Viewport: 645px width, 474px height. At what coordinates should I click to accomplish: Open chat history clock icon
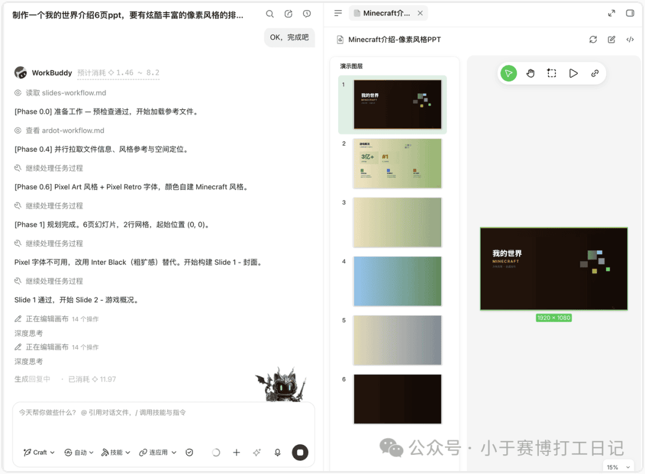pyautogui.click(x=307, y=14)
